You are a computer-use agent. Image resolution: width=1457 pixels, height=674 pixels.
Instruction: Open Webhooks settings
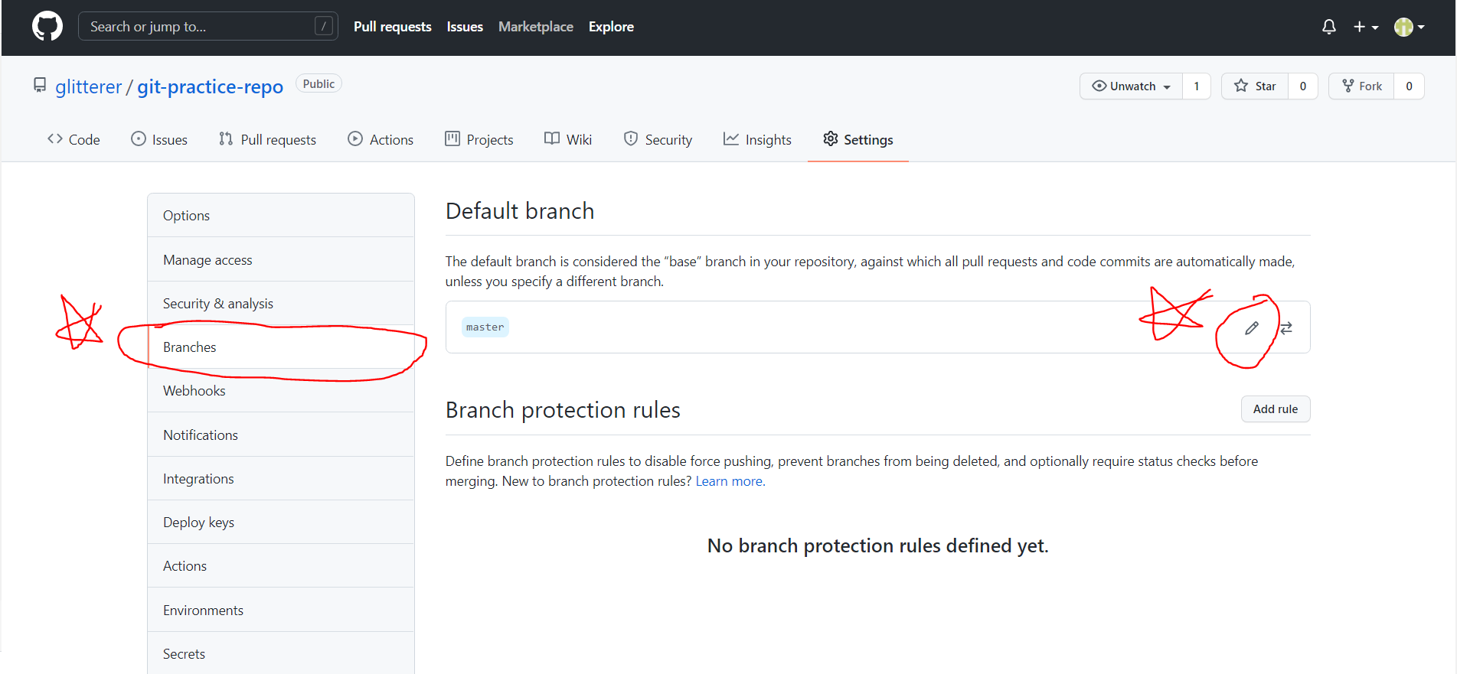(x=281, y=391)
